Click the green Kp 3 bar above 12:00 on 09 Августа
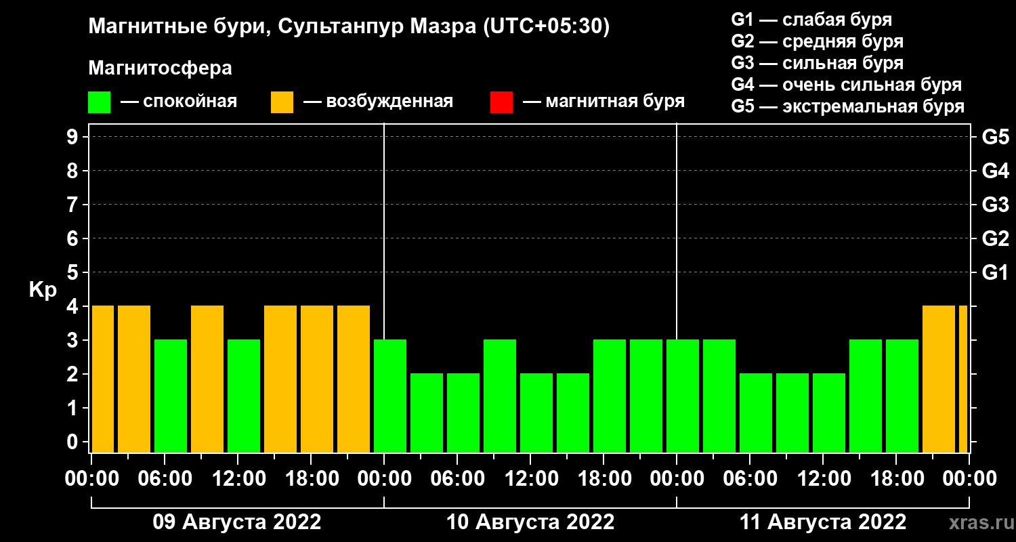This screenshot has height=542, width=1016. point(244,396)
